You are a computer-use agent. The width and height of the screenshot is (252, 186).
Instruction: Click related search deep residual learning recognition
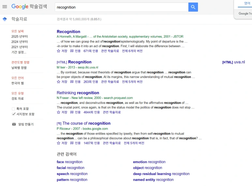coord(161,174)
